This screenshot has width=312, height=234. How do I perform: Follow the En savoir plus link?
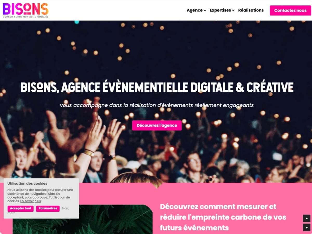click(30, 201)
